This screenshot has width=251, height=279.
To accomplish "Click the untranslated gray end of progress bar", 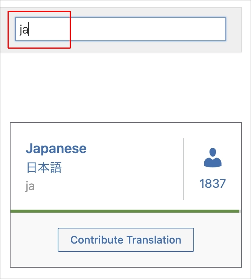I will [x=240, y=211].
